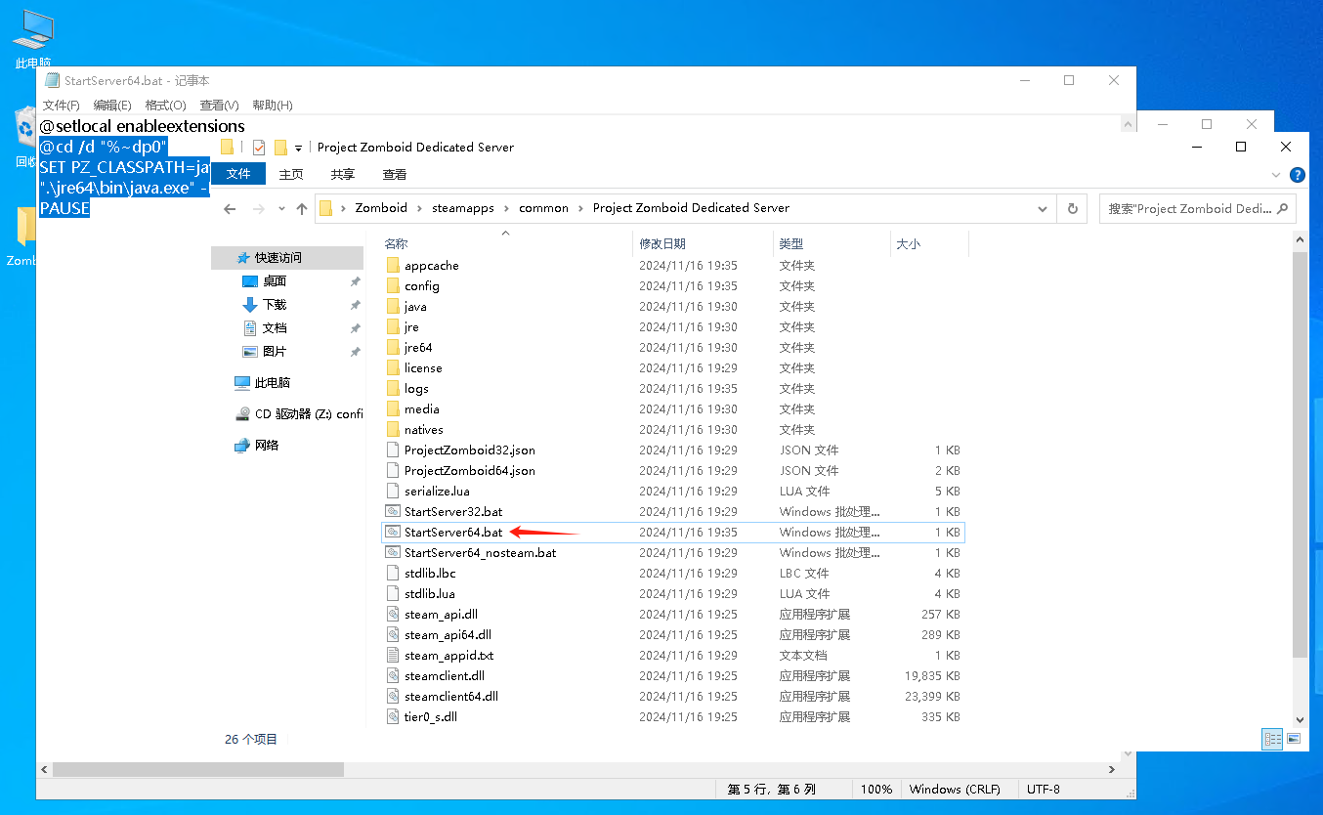Click steamapps in breadcrumb path
Screen dimensions: 1323x815
tap(463, 209)
